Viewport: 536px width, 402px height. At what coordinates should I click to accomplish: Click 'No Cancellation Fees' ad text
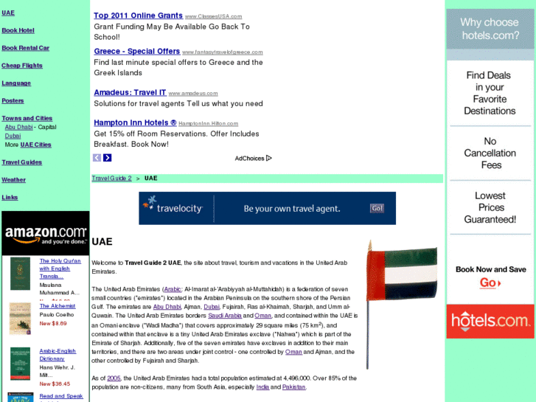490,153
